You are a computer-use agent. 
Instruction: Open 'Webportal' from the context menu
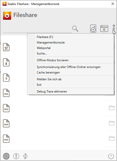tap(74, 48)
